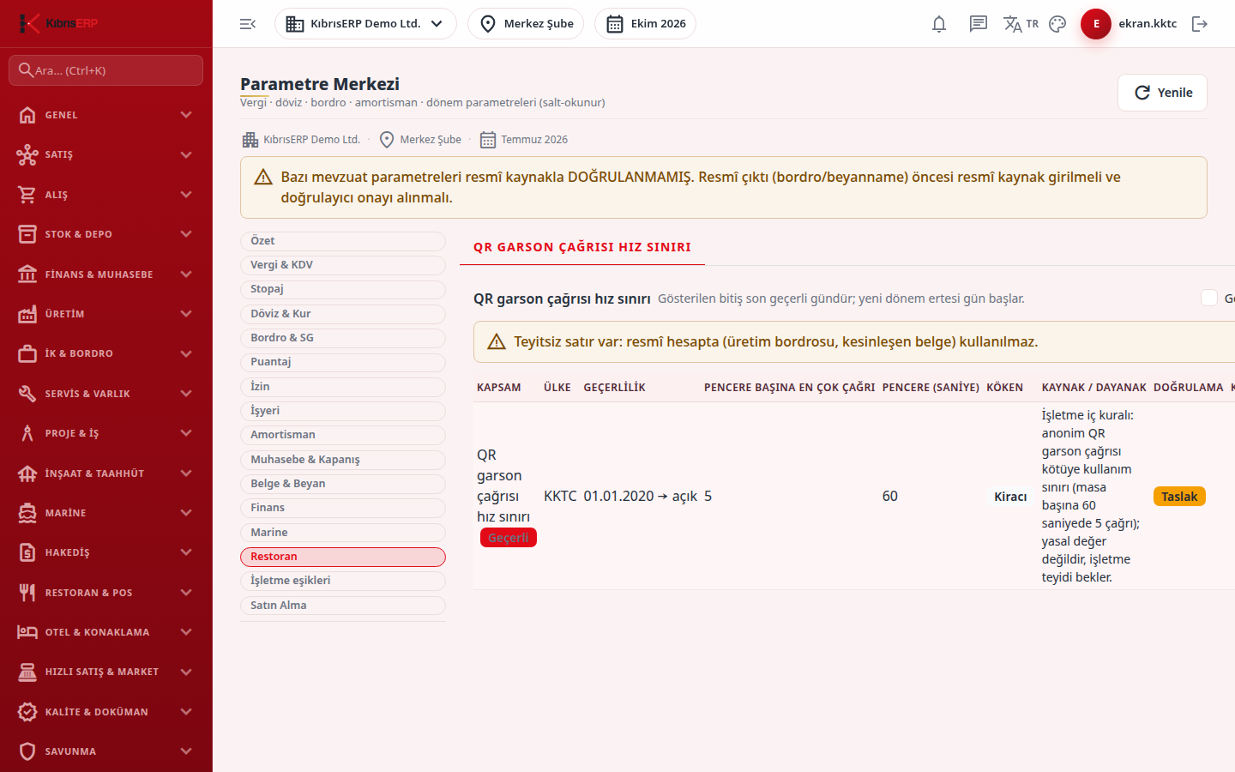The image size is (1235, 772).
Task: Click the Geçerli badge
Action: click(509, 538)
